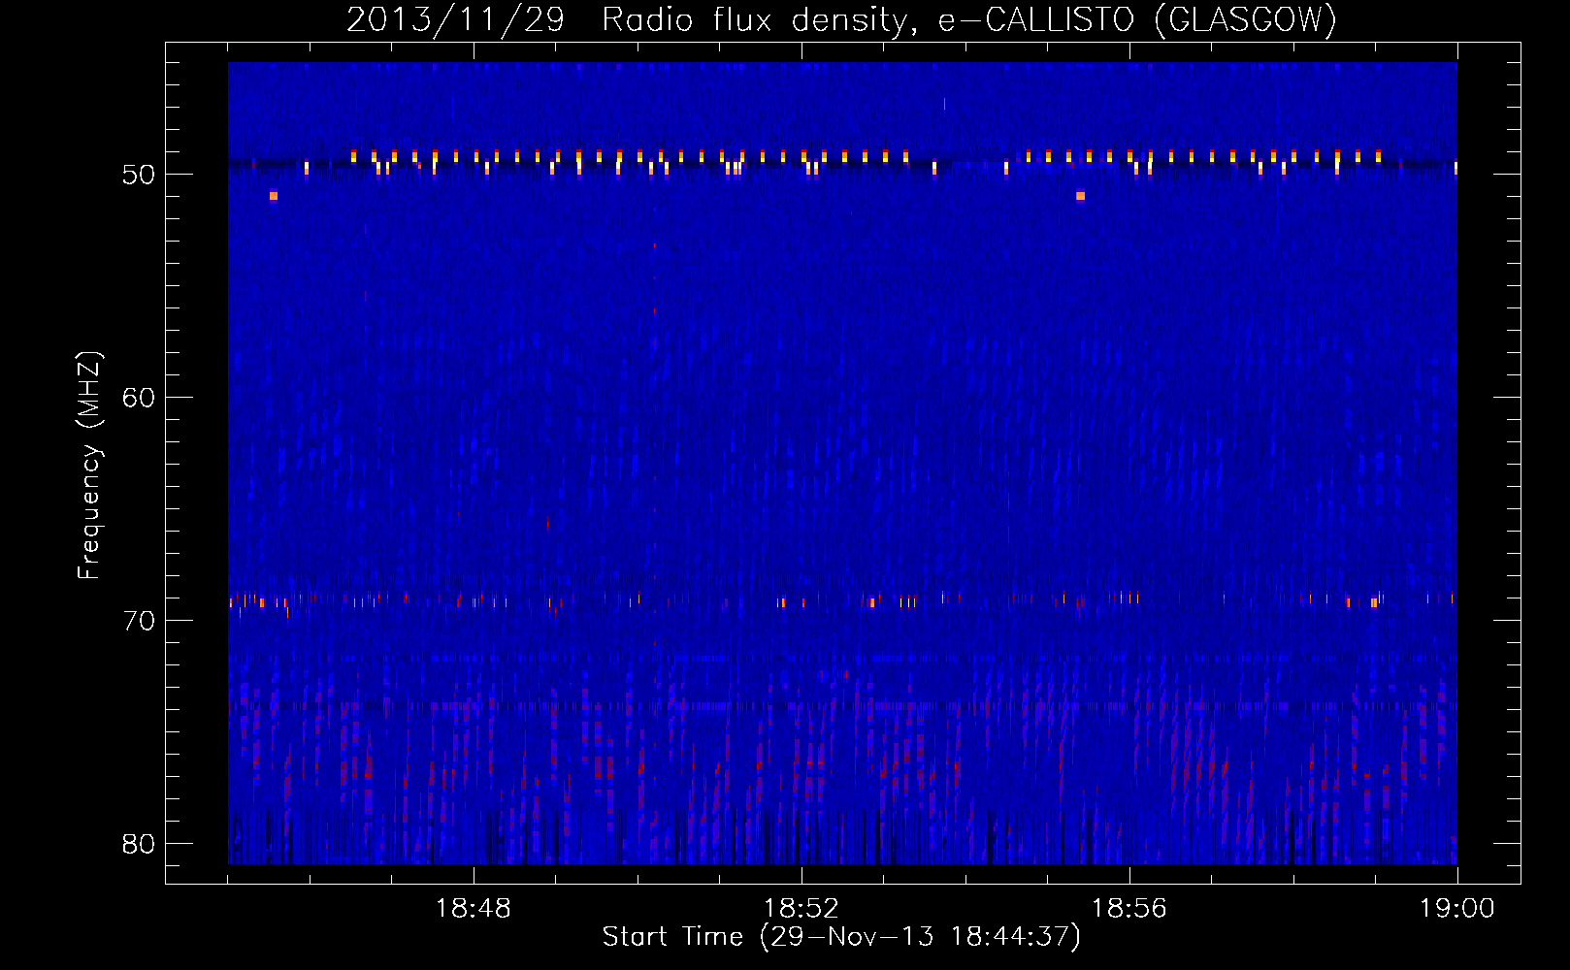Click the 18:52 time tick label
The width and height of the screenshot is (1570, 970).
(801, 909)
